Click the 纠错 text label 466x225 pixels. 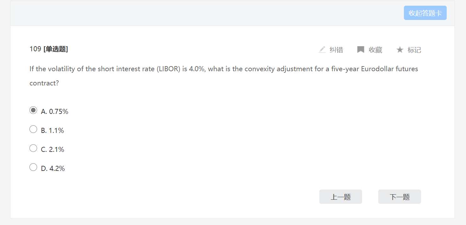tap(336, 50)
